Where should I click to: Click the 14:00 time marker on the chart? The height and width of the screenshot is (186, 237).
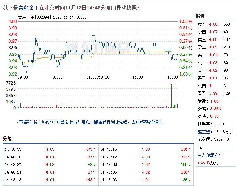[x=138, y=77]
